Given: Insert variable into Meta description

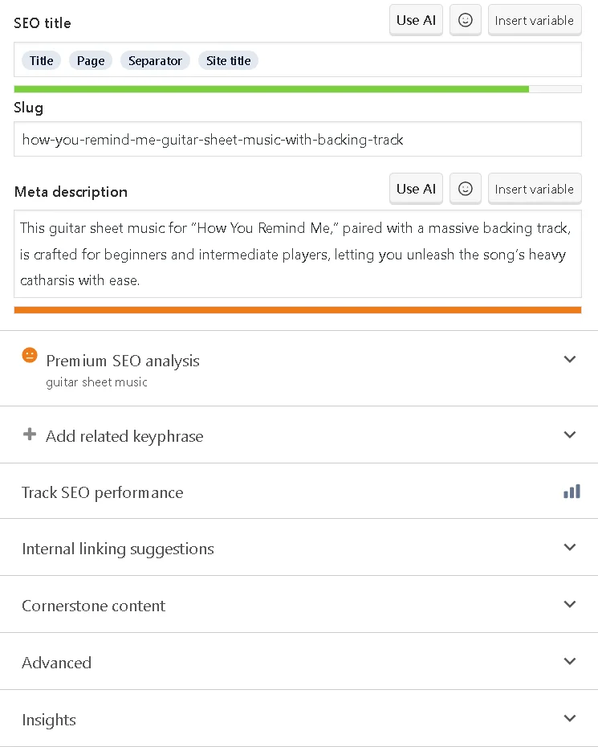Looking at the screenshot, I should point(534,190).
